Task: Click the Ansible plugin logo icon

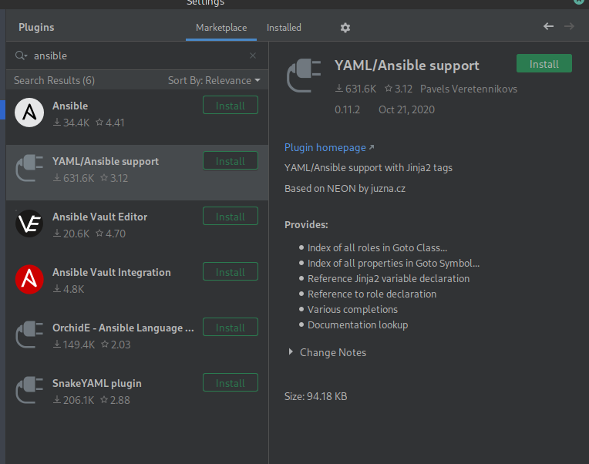Action: click(29, 113)
